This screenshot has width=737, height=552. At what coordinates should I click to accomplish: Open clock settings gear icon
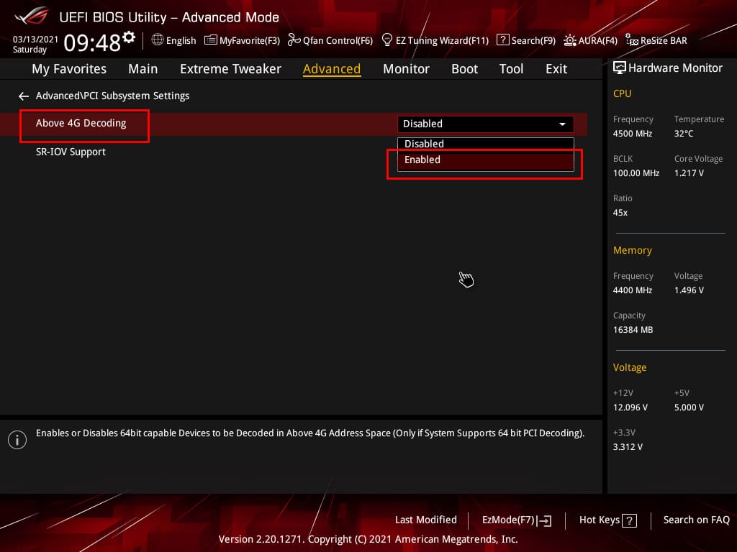[x=129, y=37]
